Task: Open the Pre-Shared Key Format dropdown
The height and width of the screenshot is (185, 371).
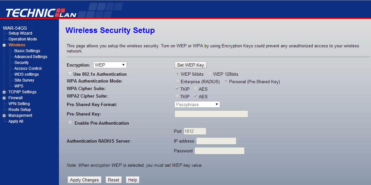Action: click(x=197, y=104)
